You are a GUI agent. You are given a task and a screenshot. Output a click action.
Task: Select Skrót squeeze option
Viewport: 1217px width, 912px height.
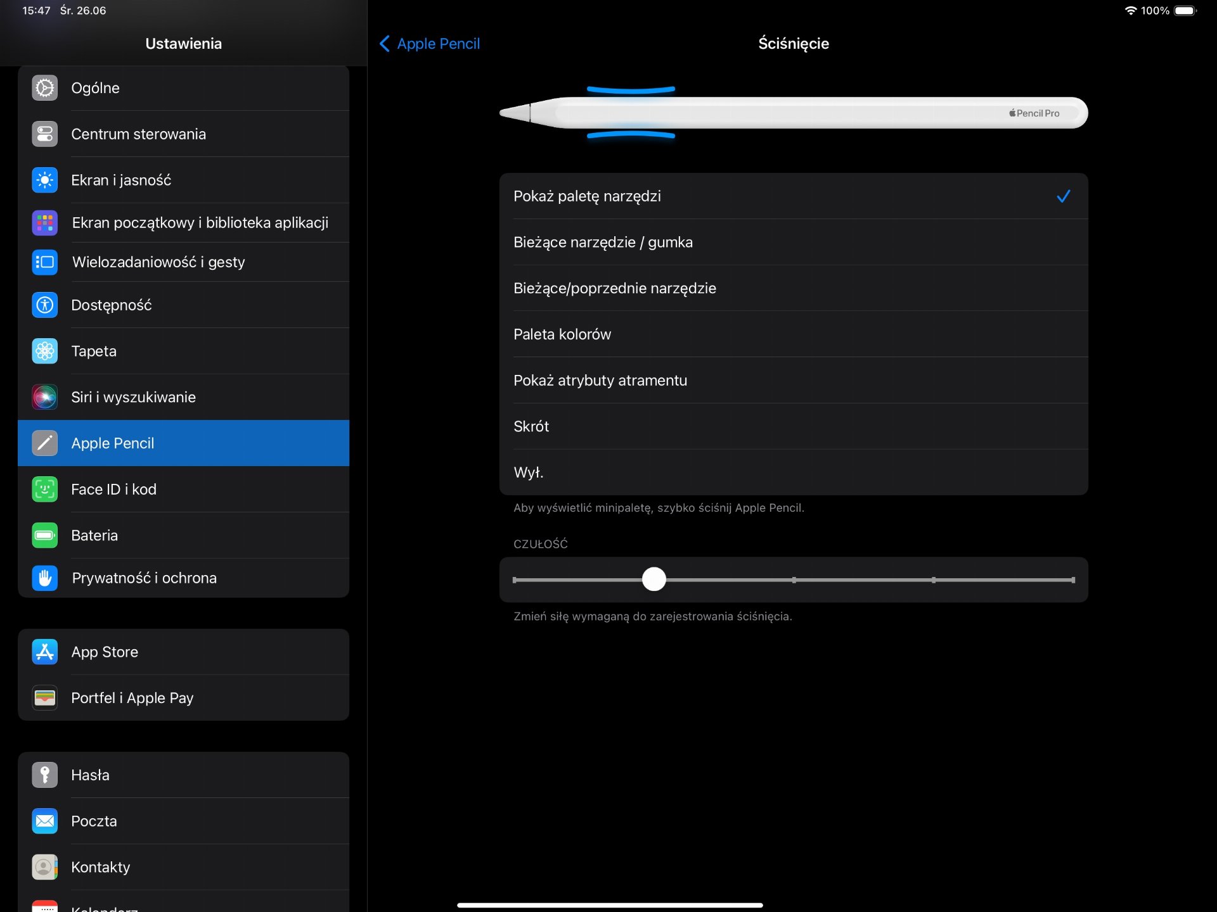click(794, 427)
